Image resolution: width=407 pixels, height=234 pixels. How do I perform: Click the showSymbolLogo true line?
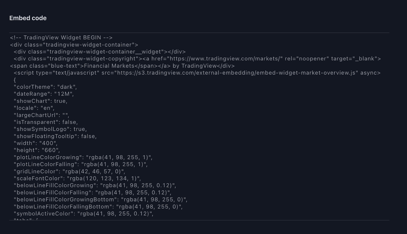50,129
